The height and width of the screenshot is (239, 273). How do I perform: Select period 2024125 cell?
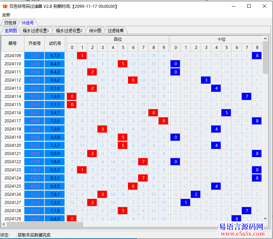(13, 186)
